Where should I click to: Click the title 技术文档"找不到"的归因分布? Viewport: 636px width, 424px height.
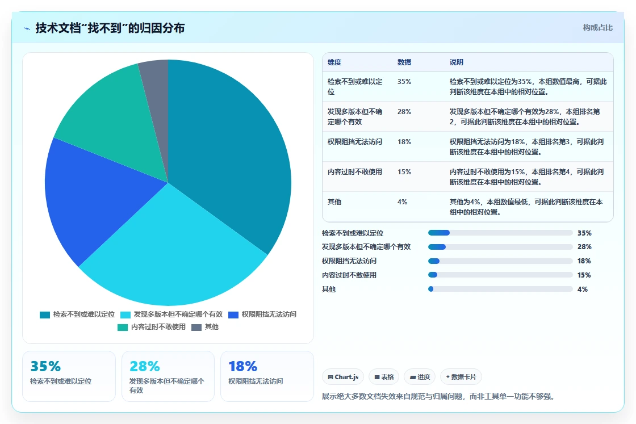(110, 28)
